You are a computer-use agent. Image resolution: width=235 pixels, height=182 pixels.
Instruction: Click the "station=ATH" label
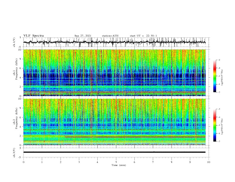click(110, 36)
